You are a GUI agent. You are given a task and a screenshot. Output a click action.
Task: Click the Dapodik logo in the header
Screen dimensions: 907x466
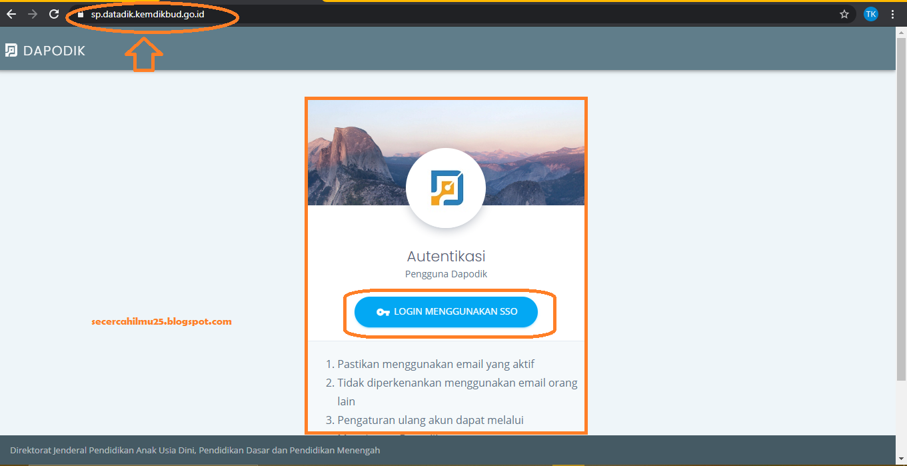(x=11, y=50)
